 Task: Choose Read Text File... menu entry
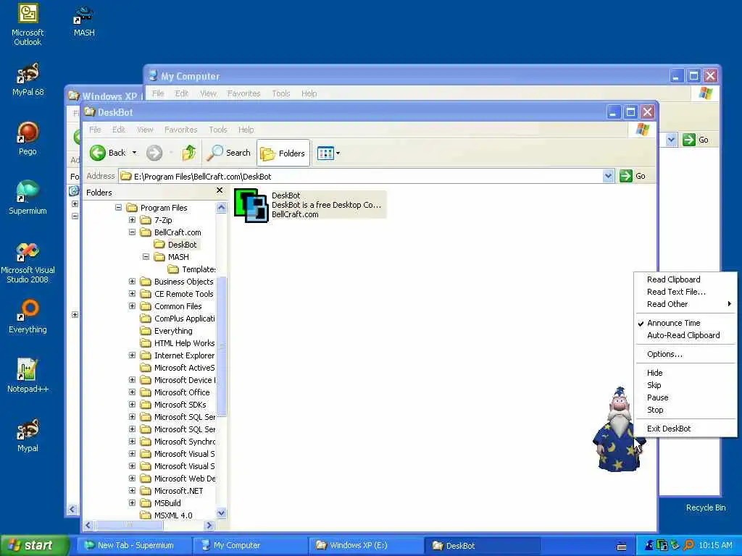coord(685,292)
